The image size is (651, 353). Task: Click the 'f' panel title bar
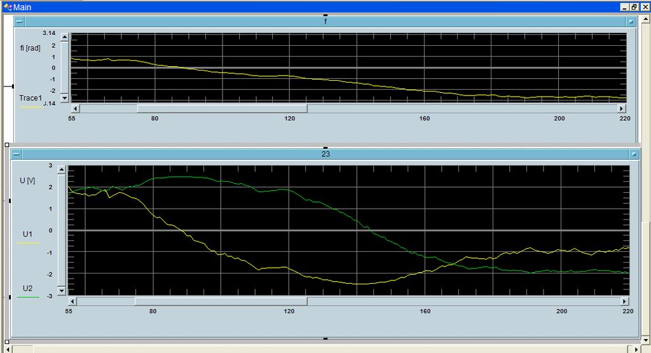click(x=325, y=22)
